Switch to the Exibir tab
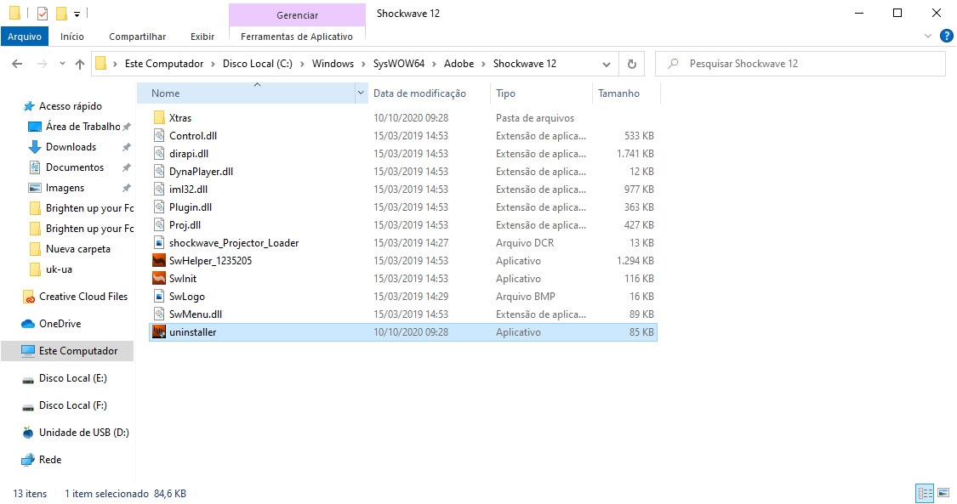Screen dimensions: 957x504 [x=202, y=37]
